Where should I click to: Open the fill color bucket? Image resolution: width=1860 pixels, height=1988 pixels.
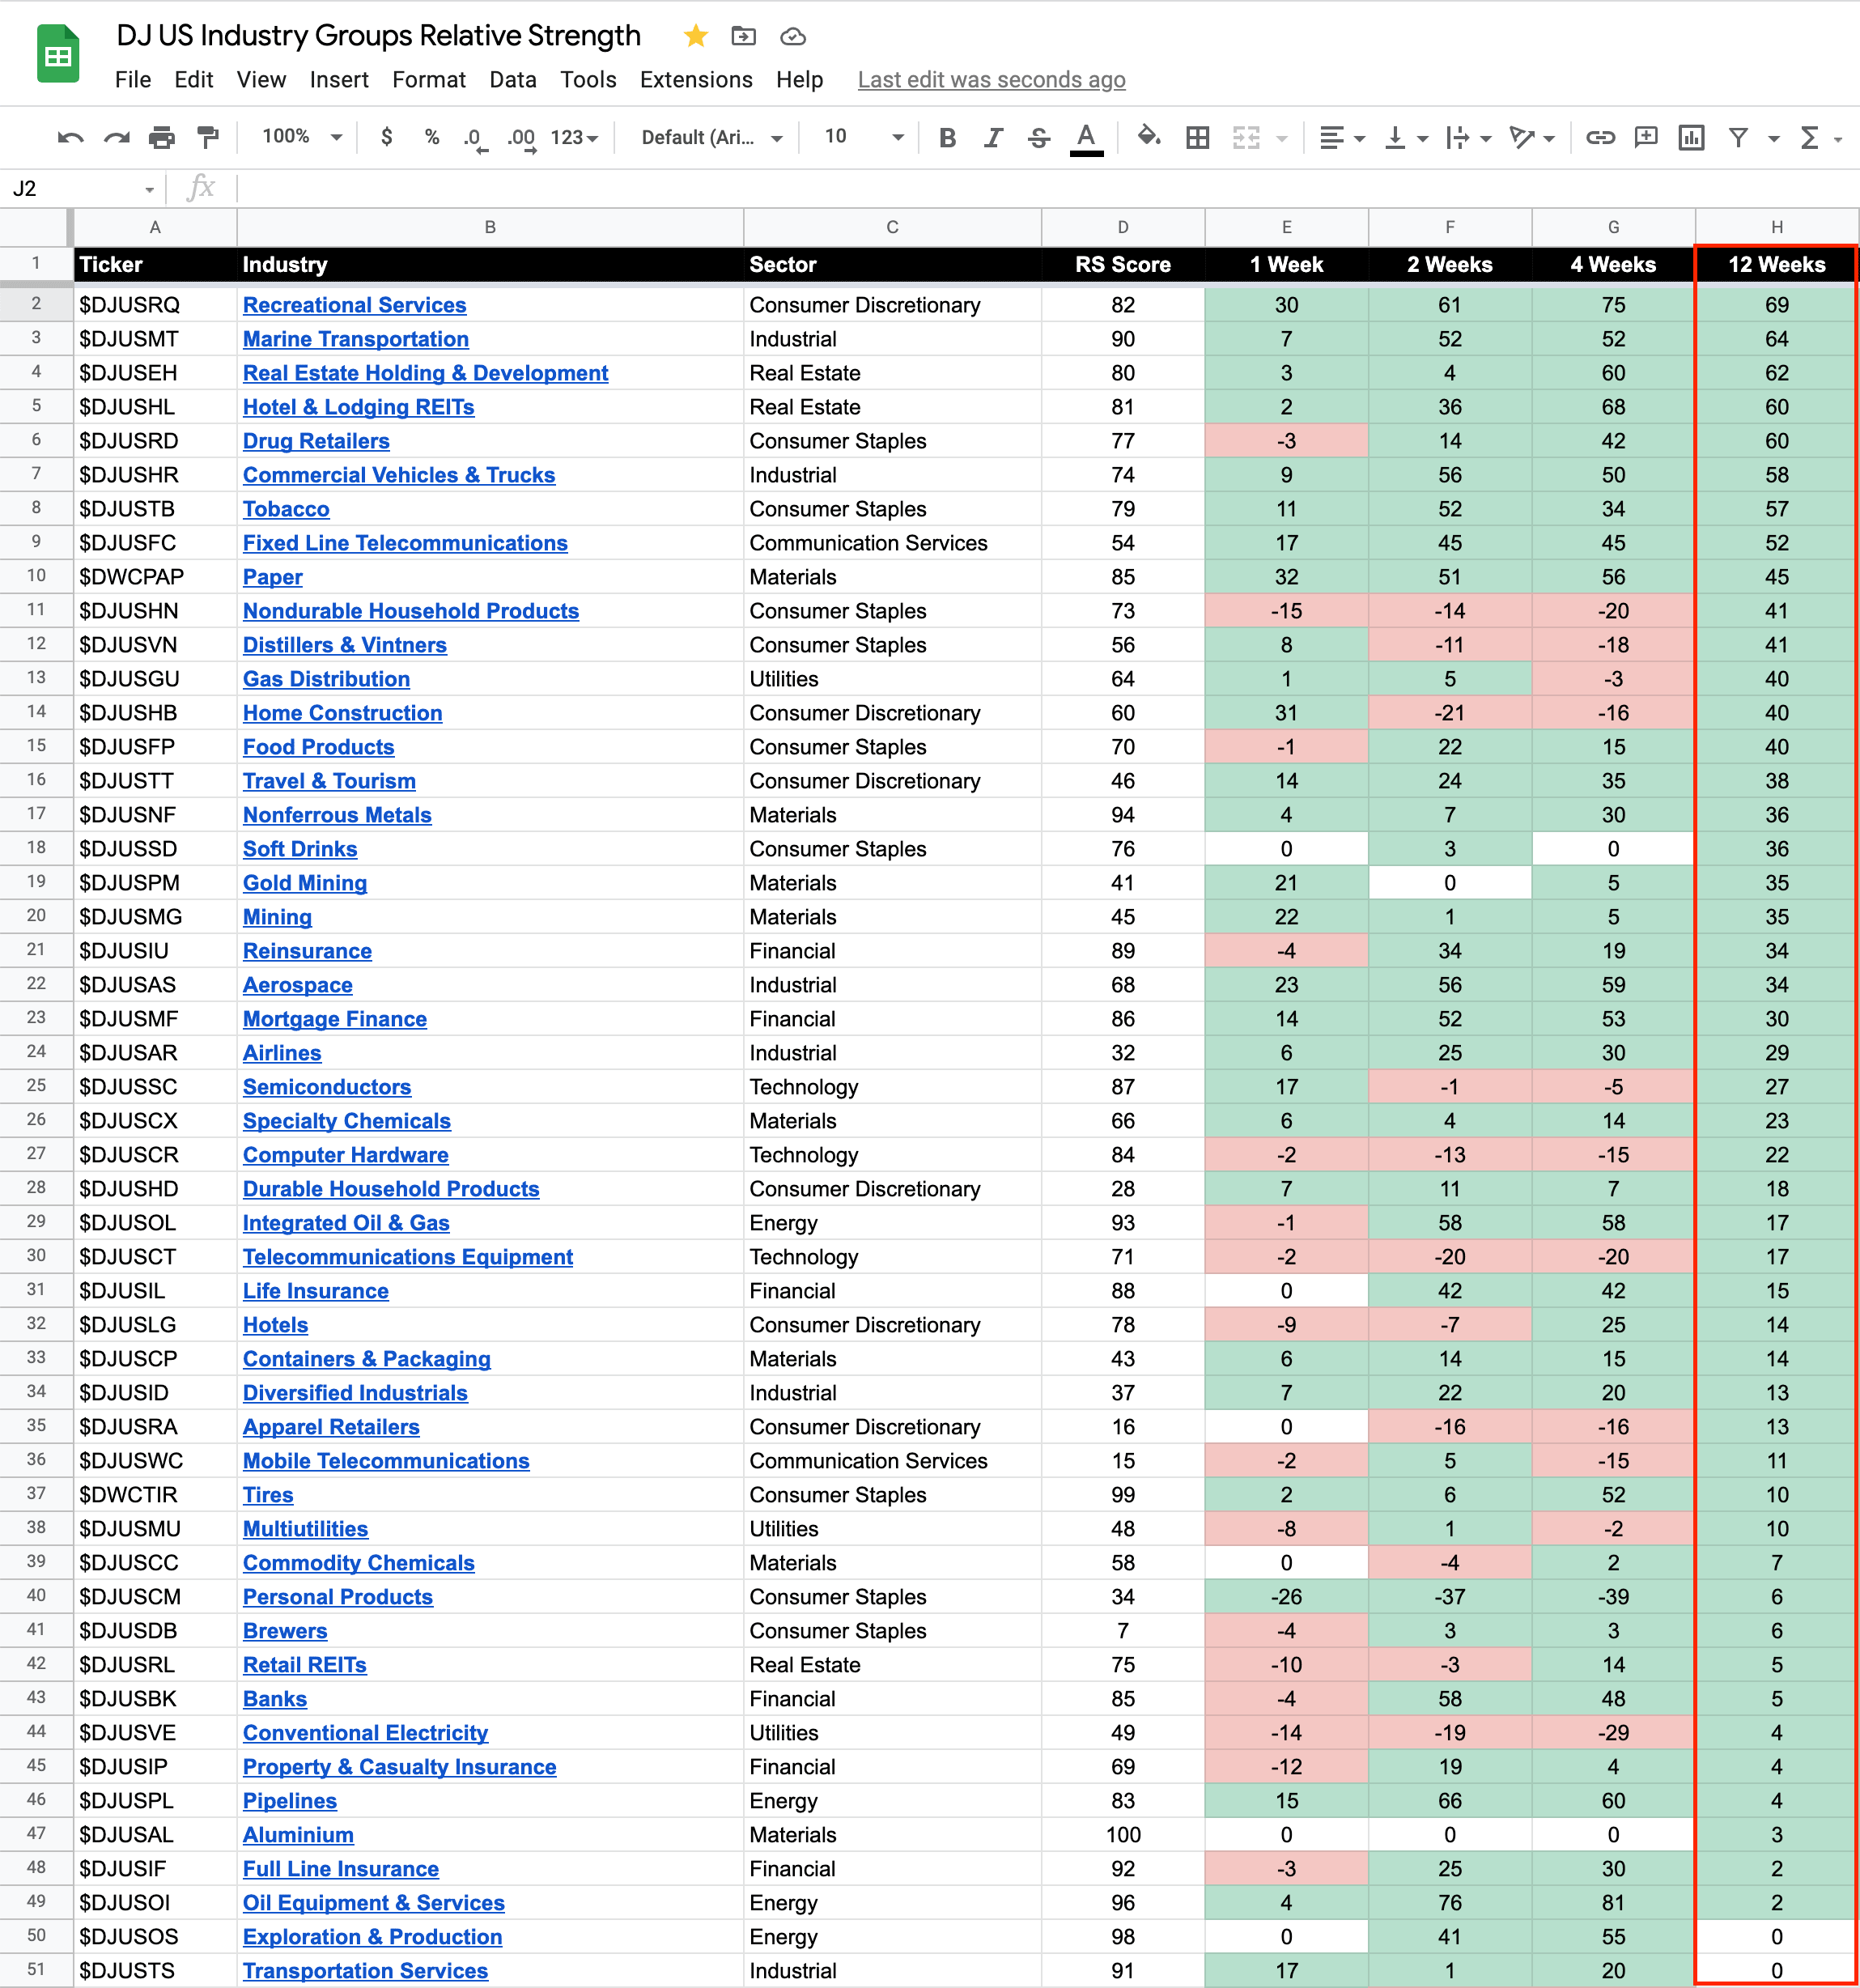[x=1149, y=137]
